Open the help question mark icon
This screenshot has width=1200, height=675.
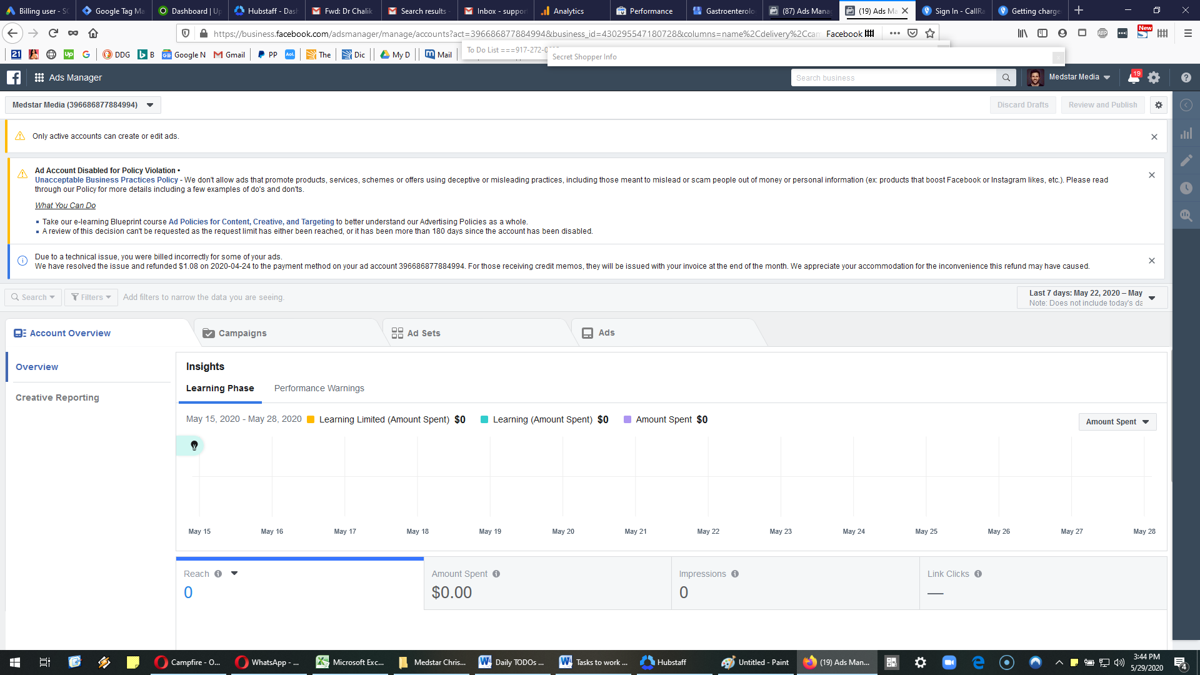pos(1186,77)
